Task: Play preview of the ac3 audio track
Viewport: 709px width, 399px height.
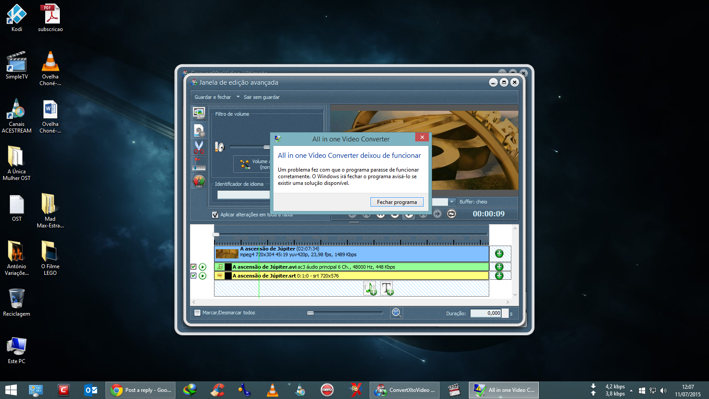Action: [203, 267]
